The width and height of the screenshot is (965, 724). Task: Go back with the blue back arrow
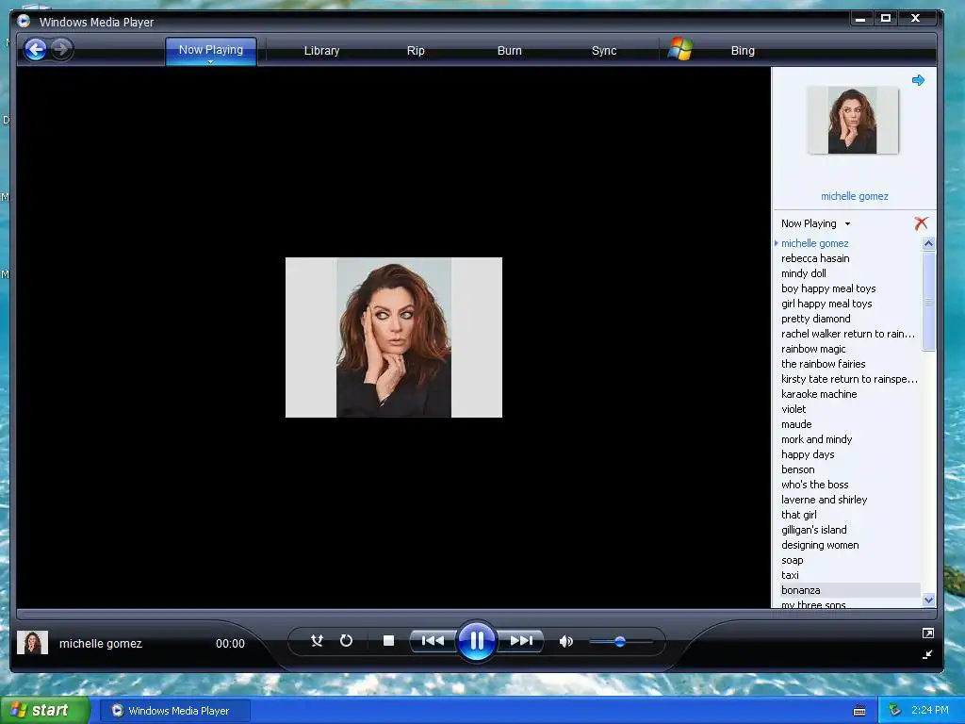coord(36,49)
